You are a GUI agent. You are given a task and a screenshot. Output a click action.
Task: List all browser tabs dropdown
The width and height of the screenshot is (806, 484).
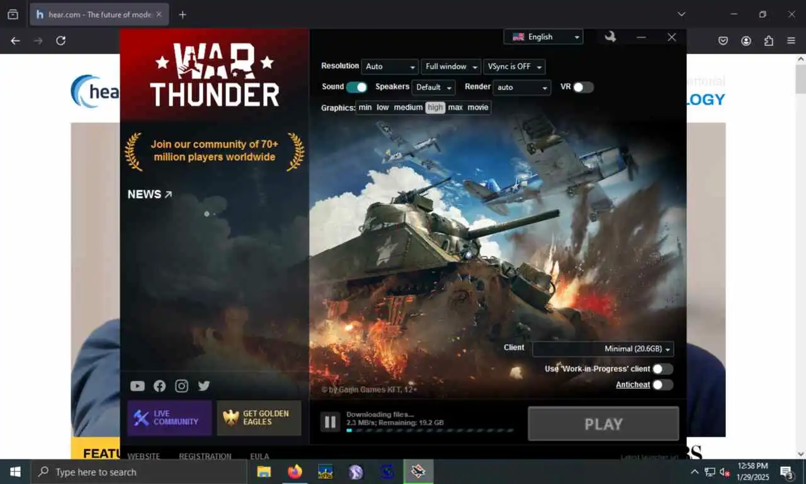681,14
